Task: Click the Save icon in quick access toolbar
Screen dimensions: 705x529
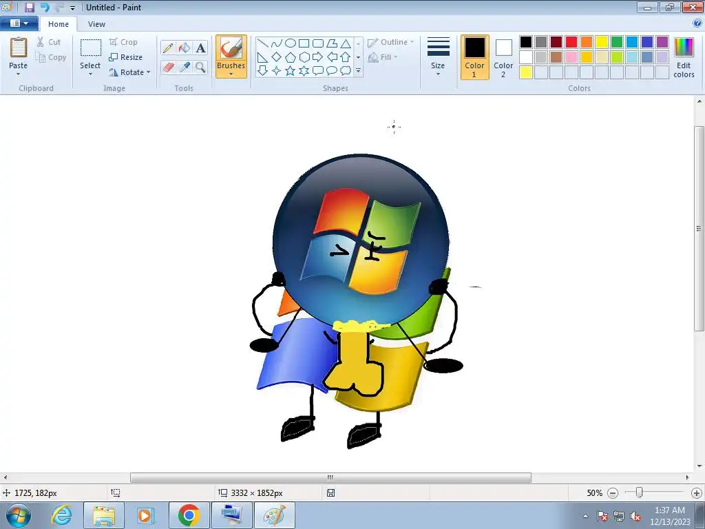Action: 30,7
